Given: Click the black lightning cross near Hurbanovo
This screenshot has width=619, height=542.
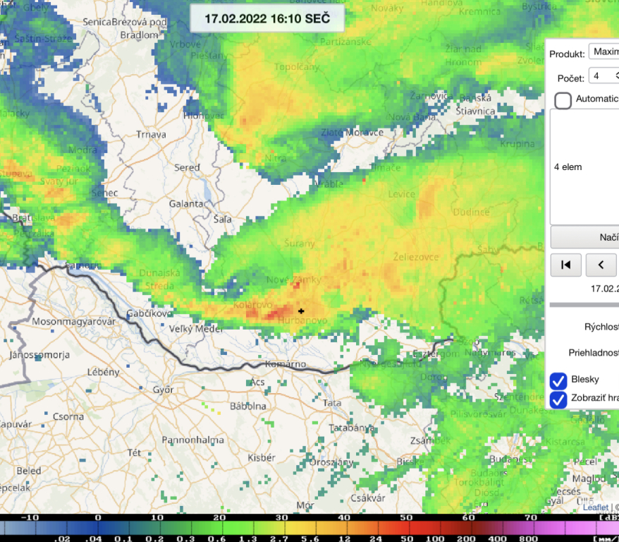Looking at the screenshot, I should [x=301, y=311].
